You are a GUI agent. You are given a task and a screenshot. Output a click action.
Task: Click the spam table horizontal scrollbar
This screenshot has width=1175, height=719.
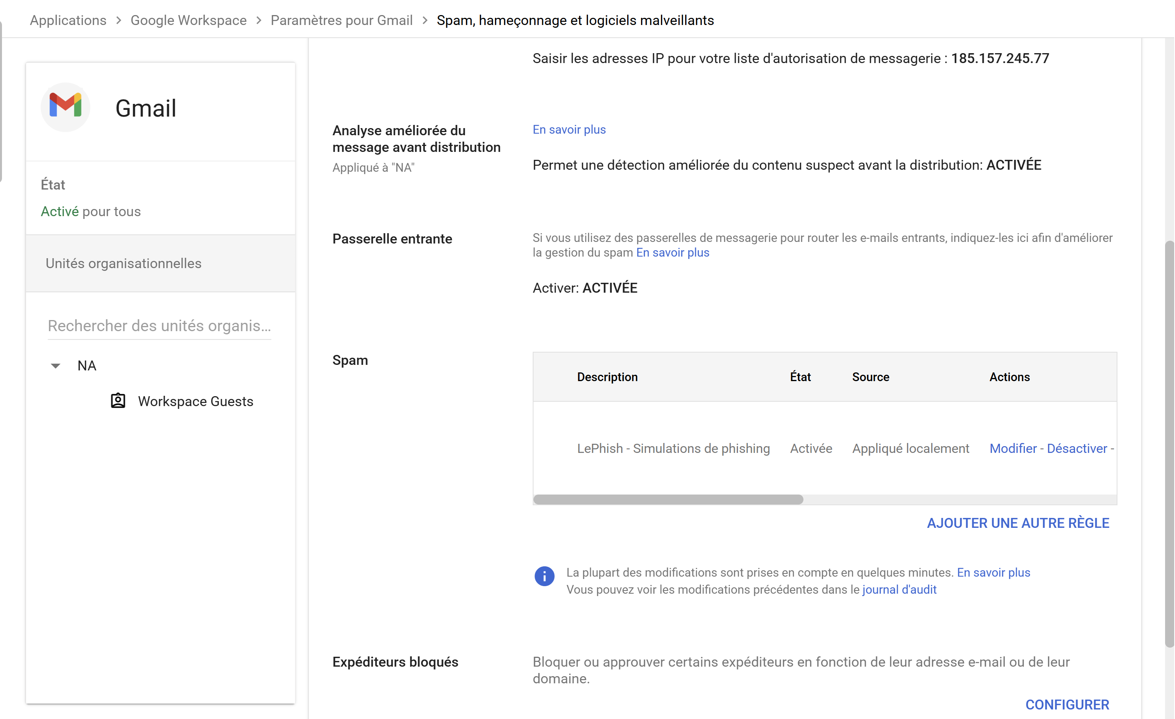[x=668, y=499]
